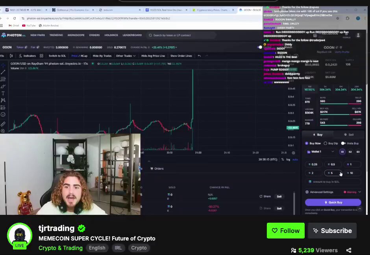Toggle Price / MCap chart mode

coord(79,56)
